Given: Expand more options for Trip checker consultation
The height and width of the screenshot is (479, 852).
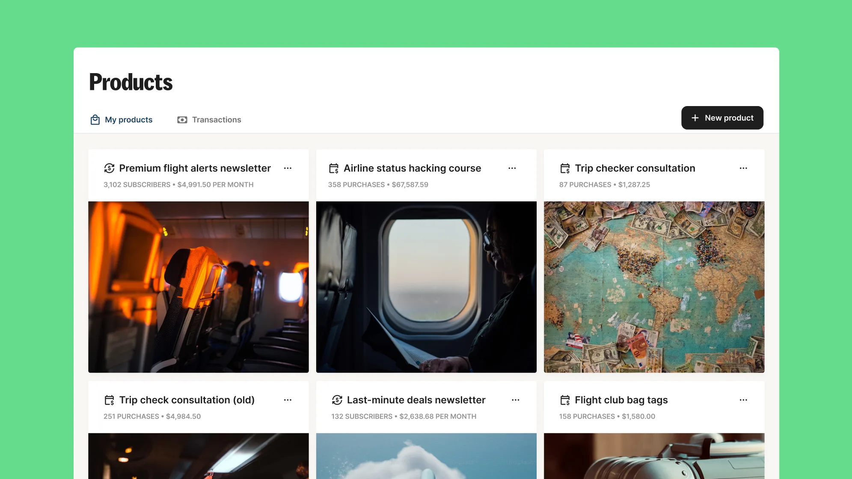Looking at the screenshot, I should (x=743, y=169).
